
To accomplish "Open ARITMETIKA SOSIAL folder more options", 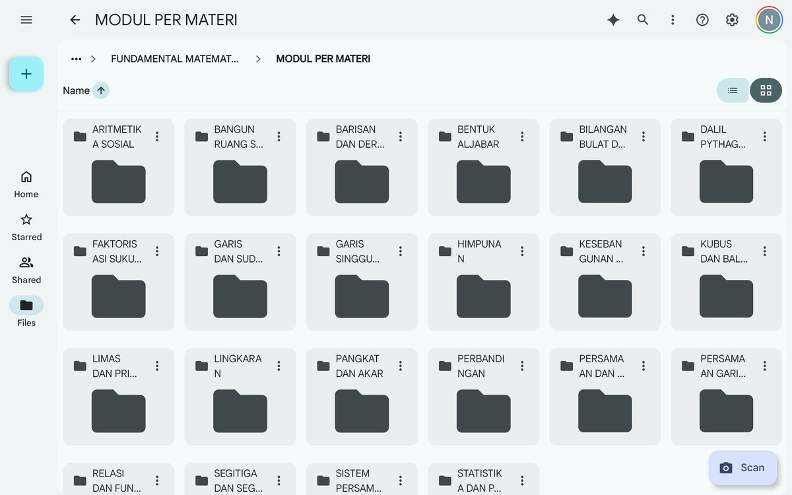I will click(x=157, y=137).
